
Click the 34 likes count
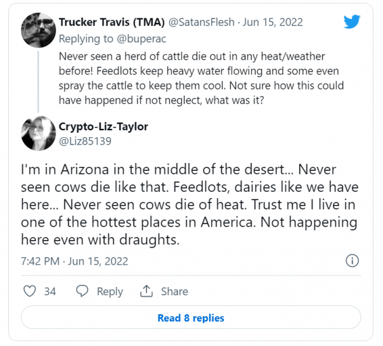[x=50, y=291]
